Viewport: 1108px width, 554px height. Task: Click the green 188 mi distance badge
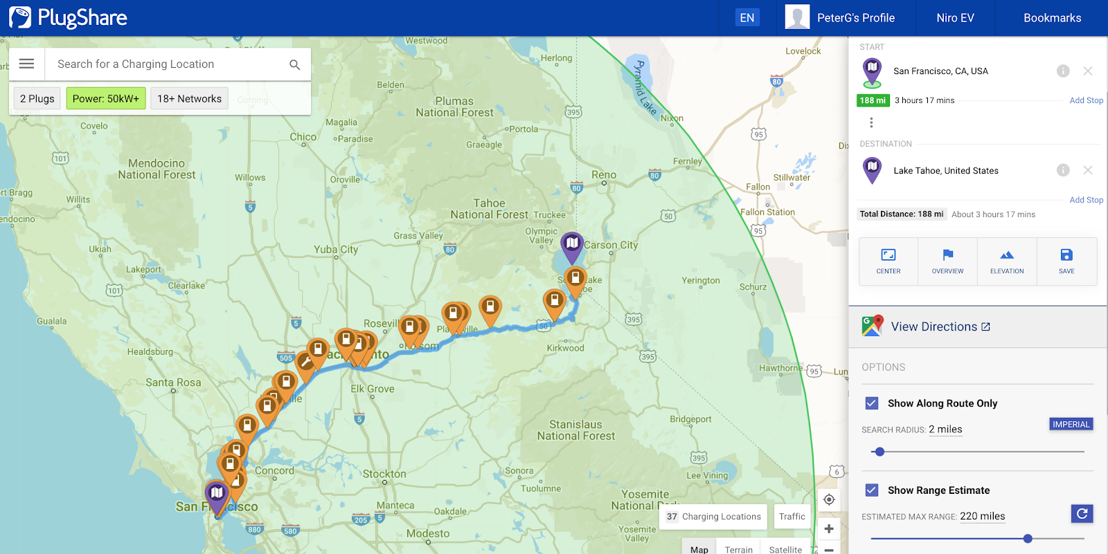click(873, 100)
